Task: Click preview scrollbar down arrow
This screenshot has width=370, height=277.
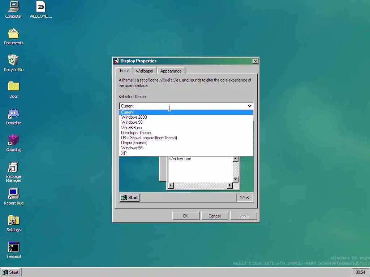Action: coord(235,179)
